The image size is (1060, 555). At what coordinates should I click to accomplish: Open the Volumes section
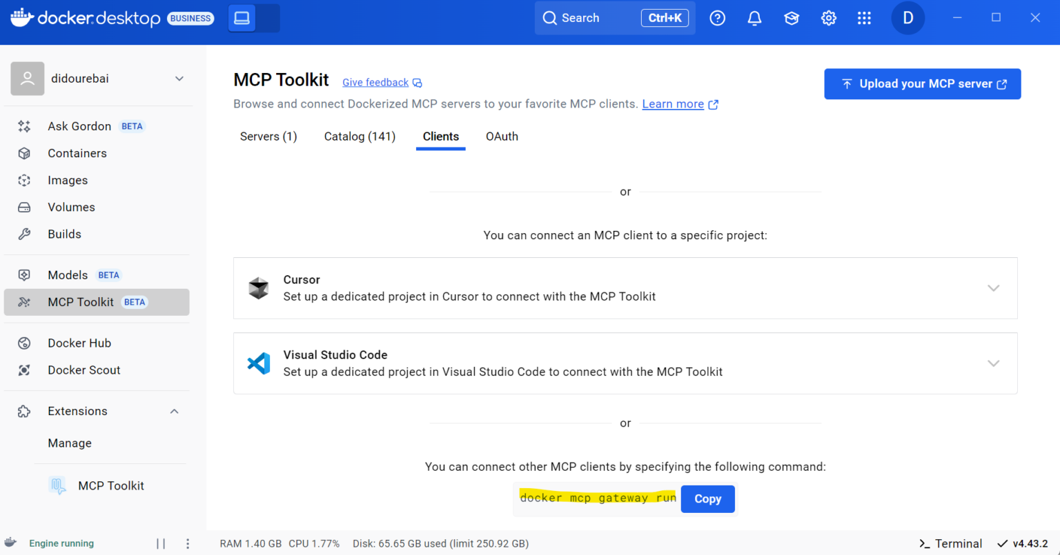(71, 207)
